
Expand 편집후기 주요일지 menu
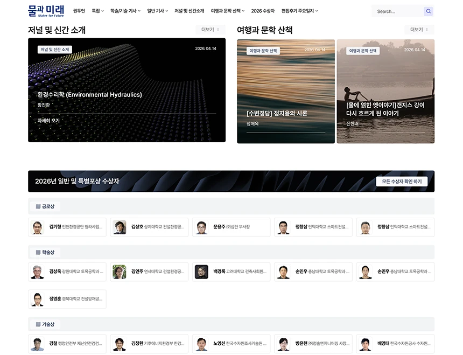pos(299,11)
